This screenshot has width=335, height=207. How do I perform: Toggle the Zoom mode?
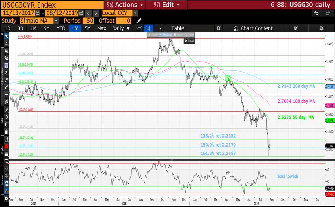pyautogui.click(x=189, y=35)
